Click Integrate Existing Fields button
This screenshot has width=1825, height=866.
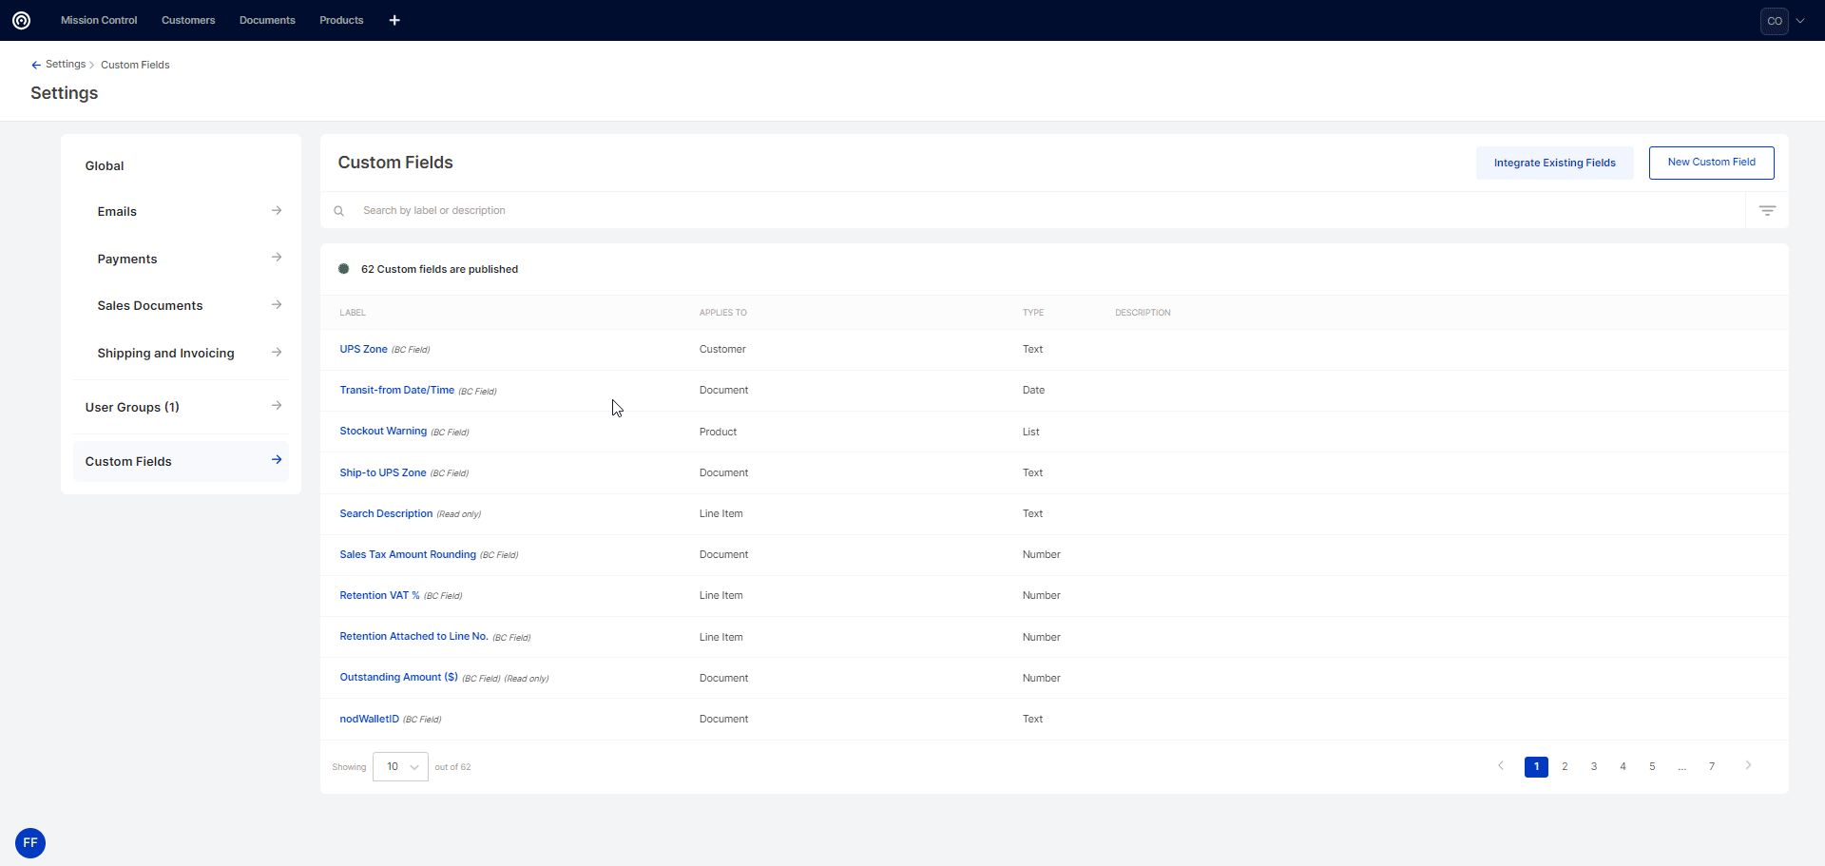click(x=1554, y=163)
